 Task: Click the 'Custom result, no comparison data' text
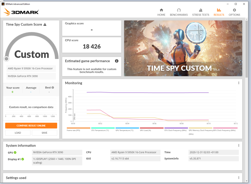[x=31, y=107]
